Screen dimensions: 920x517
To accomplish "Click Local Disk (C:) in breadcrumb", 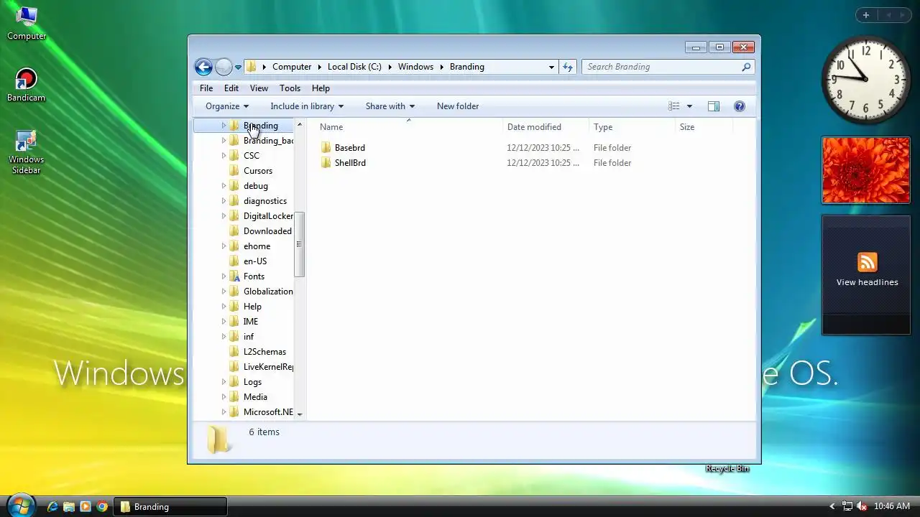I will pos(354,67).
